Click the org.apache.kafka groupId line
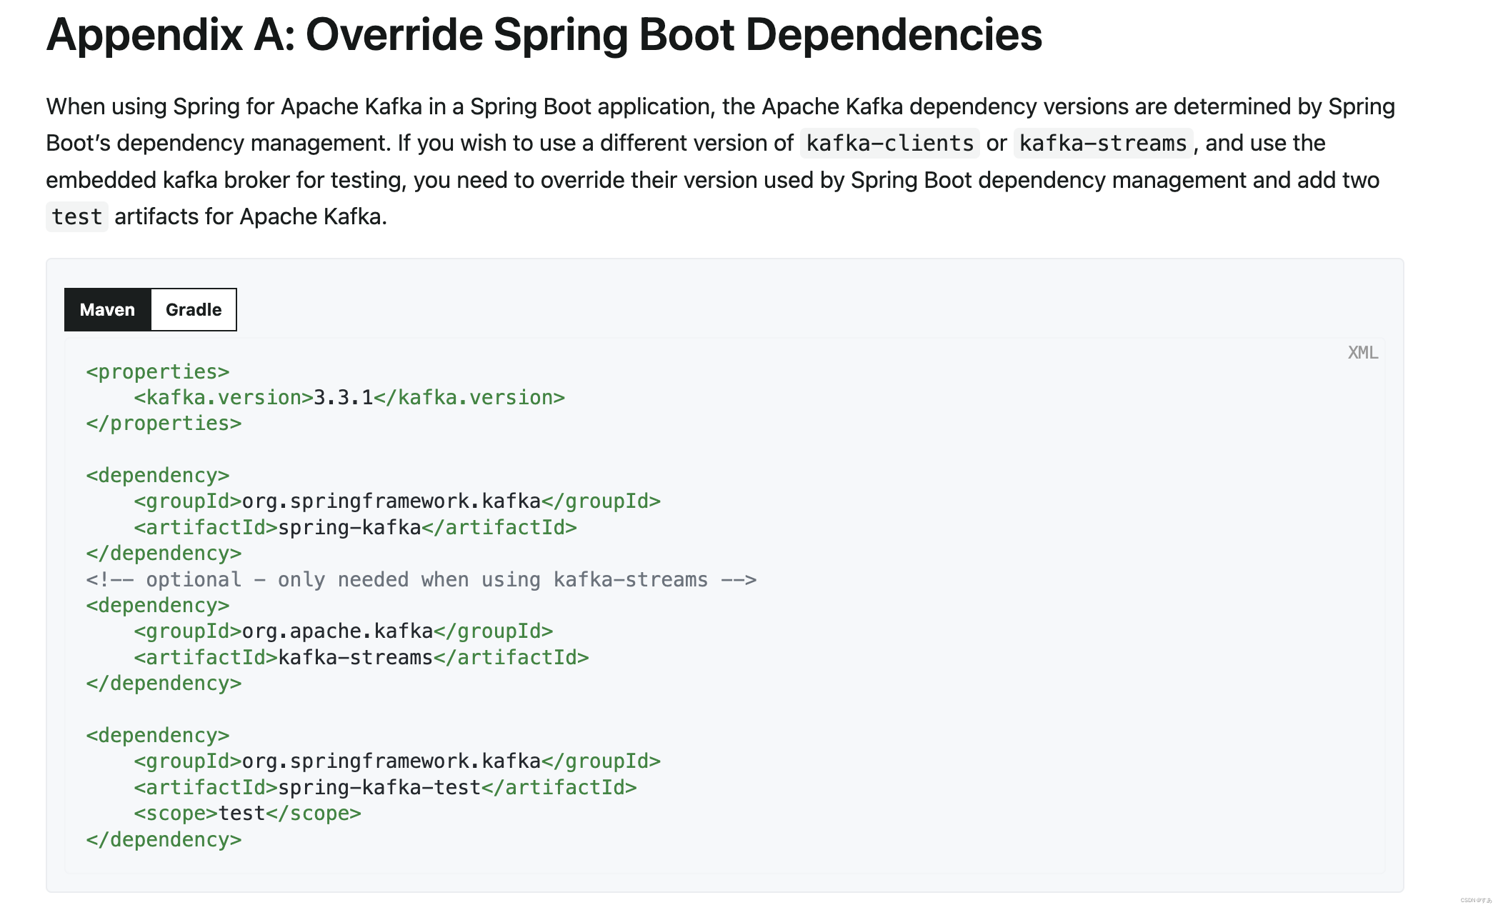This screenshot has height=910, width=1503. [343, 631]
